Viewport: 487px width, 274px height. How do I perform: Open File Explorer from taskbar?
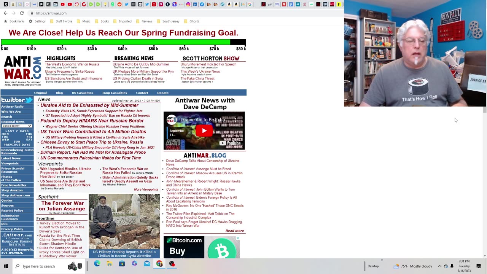click(x=109, y=264)
